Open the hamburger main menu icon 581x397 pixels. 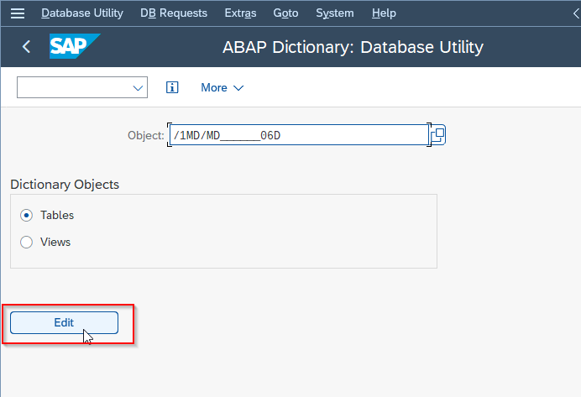click(x=18, y=13)
